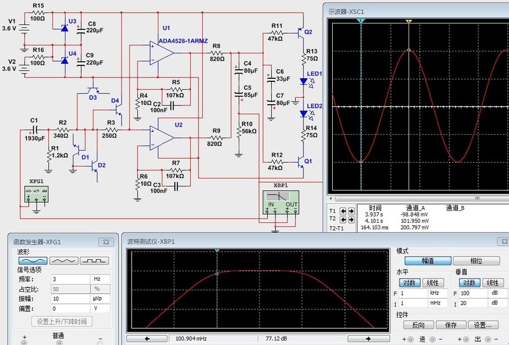509x345 pixels.
Task: Click the frequency input field
Action: 69,279
